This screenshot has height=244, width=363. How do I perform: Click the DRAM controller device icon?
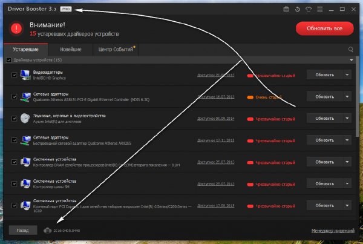25,162
